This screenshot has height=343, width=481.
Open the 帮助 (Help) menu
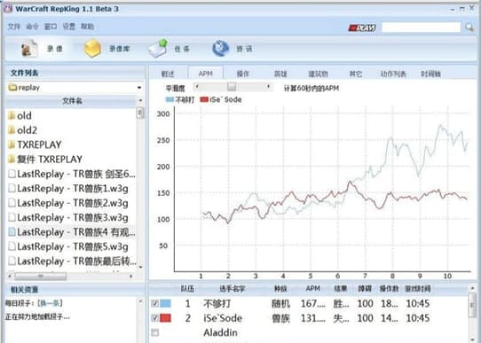pos(88,27)
